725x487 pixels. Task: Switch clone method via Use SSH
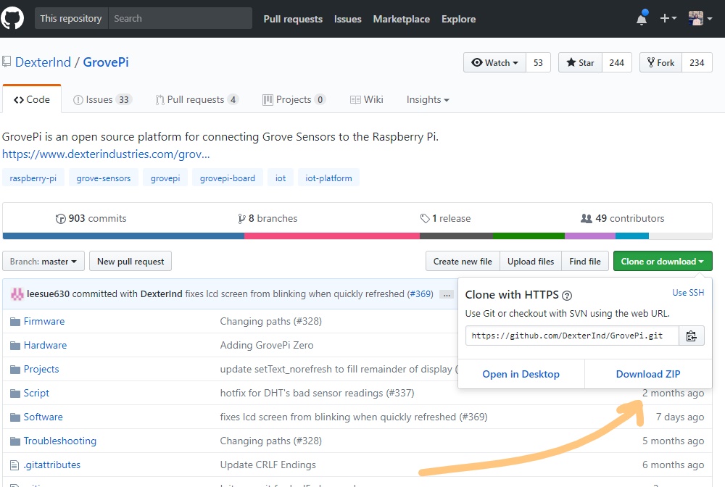tap(688, 293)
